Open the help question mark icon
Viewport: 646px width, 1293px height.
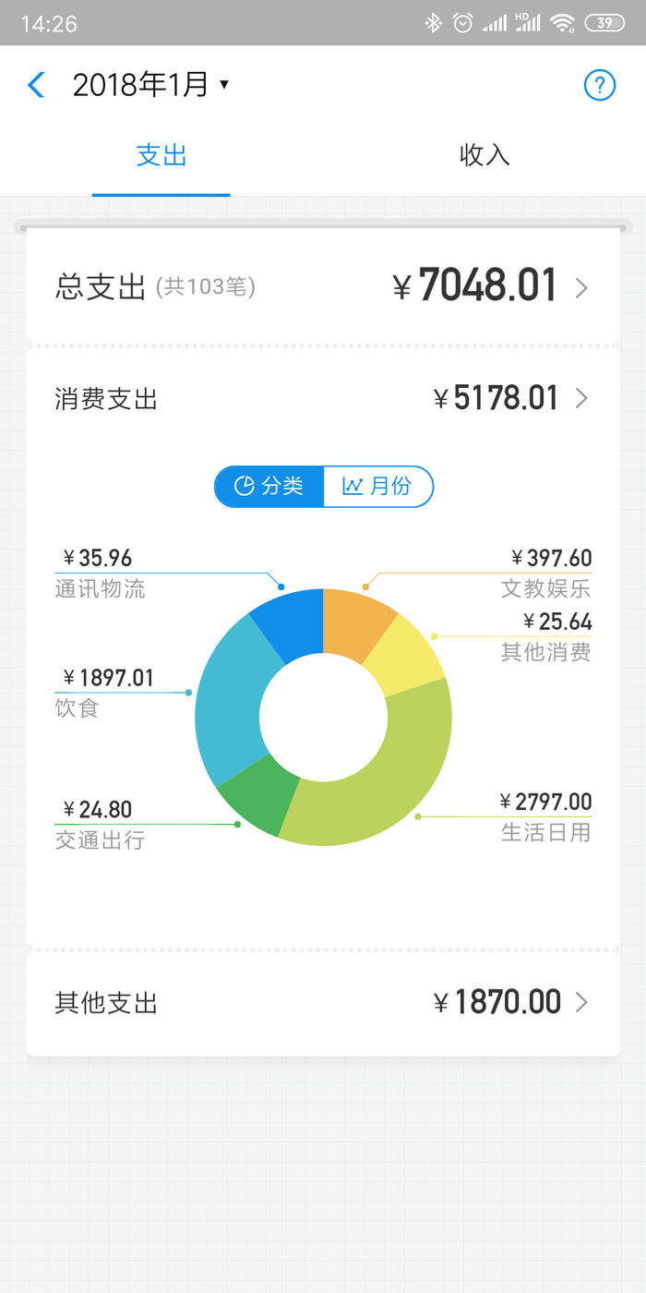(x=599, y=86)
